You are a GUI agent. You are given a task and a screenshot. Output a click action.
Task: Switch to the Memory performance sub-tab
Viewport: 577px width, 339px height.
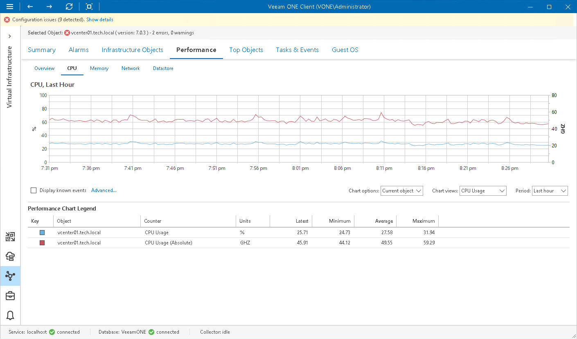click(99, 68)
